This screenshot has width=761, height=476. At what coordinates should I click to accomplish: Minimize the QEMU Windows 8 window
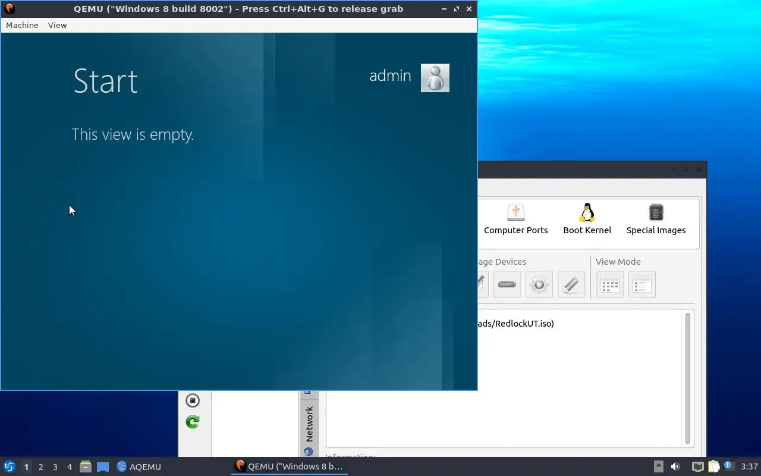(444, 9)
